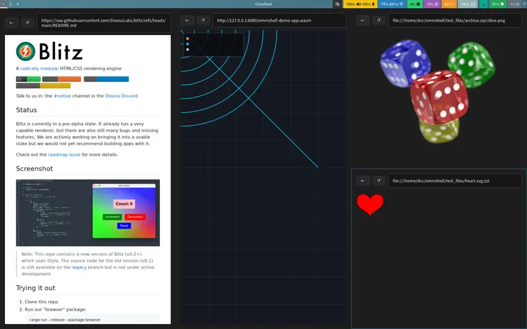The image size is (527, 329).
Task: Click the heart.svg.zst URL field
Action: point(455,180)
